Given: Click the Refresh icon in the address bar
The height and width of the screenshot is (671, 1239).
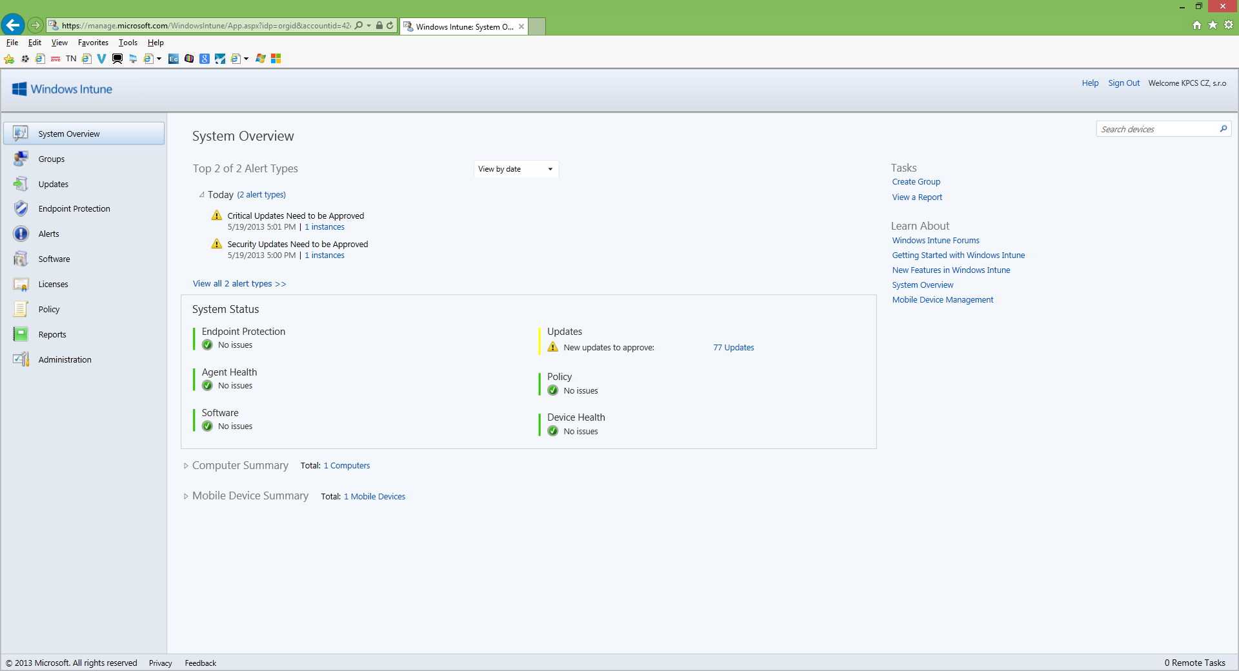Looking at the screenshot, I should 390,26.
